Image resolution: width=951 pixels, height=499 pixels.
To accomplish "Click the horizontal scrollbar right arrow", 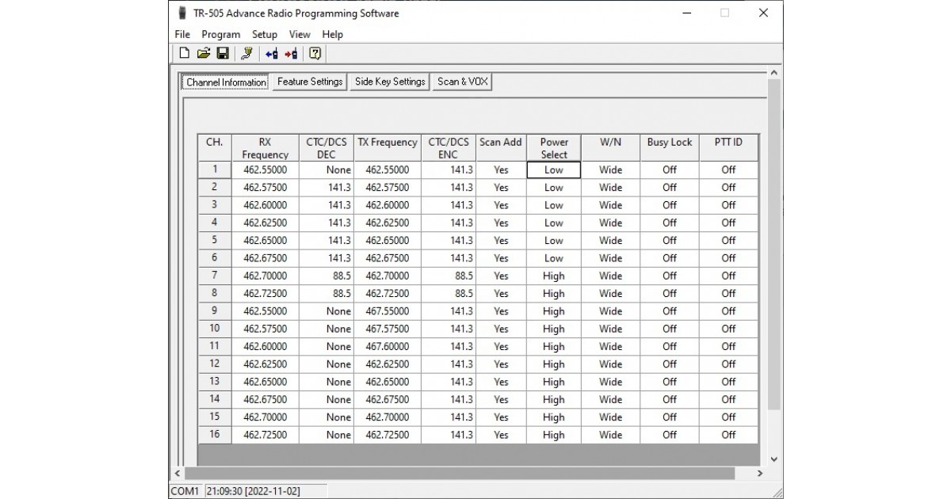I will point(759,473).
